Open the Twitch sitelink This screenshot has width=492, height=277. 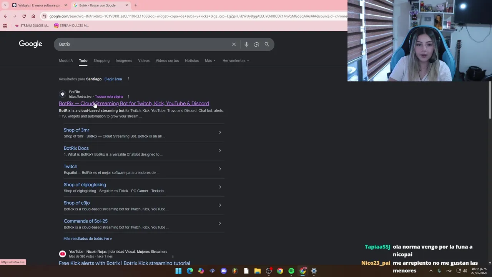pos(70,167)
